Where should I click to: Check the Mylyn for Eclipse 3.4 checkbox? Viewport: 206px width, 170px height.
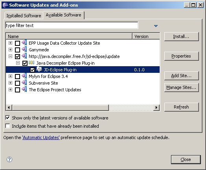point(17,76)
